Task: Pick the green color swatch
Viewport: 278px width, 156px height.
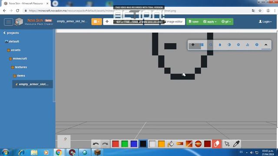Action: 125,144
